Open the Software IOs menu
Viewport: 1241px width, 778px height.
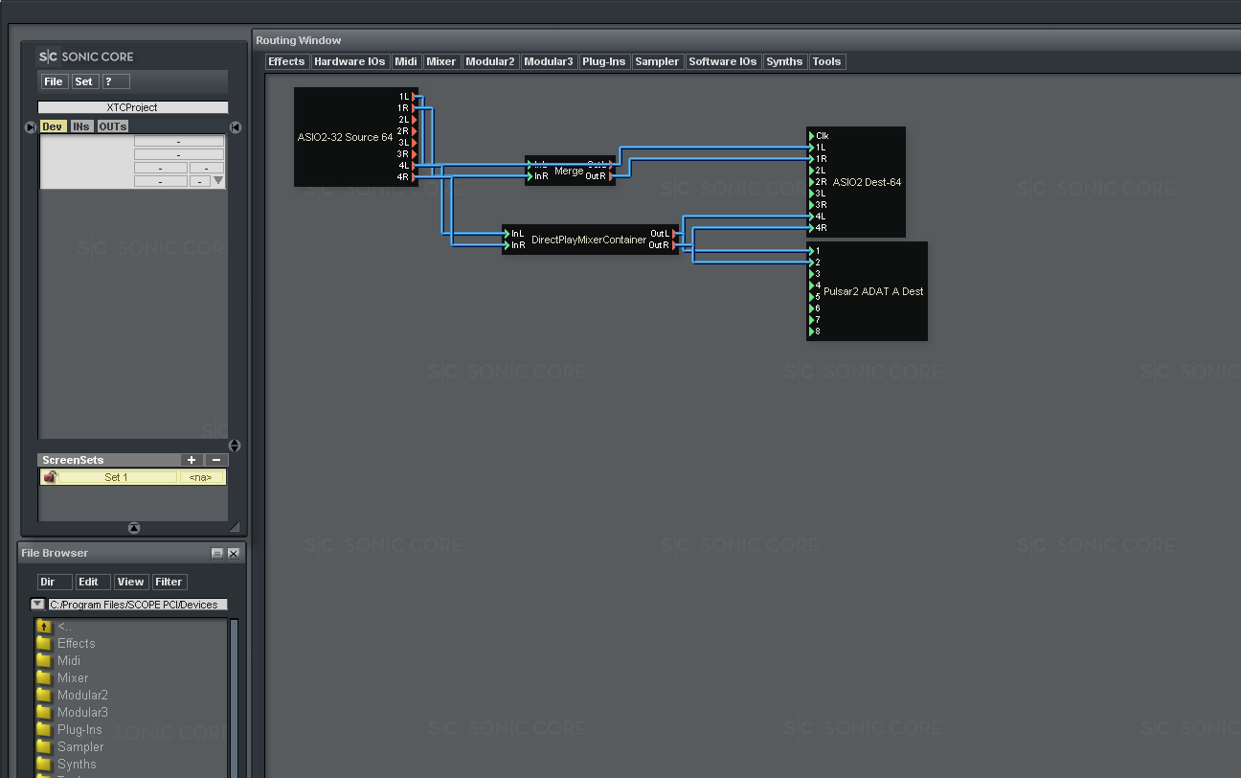[723, 61]
